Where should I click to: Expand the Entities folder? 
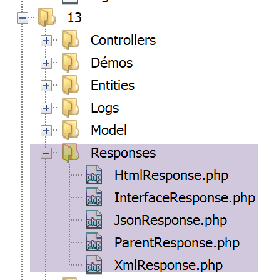coord(46,86)
